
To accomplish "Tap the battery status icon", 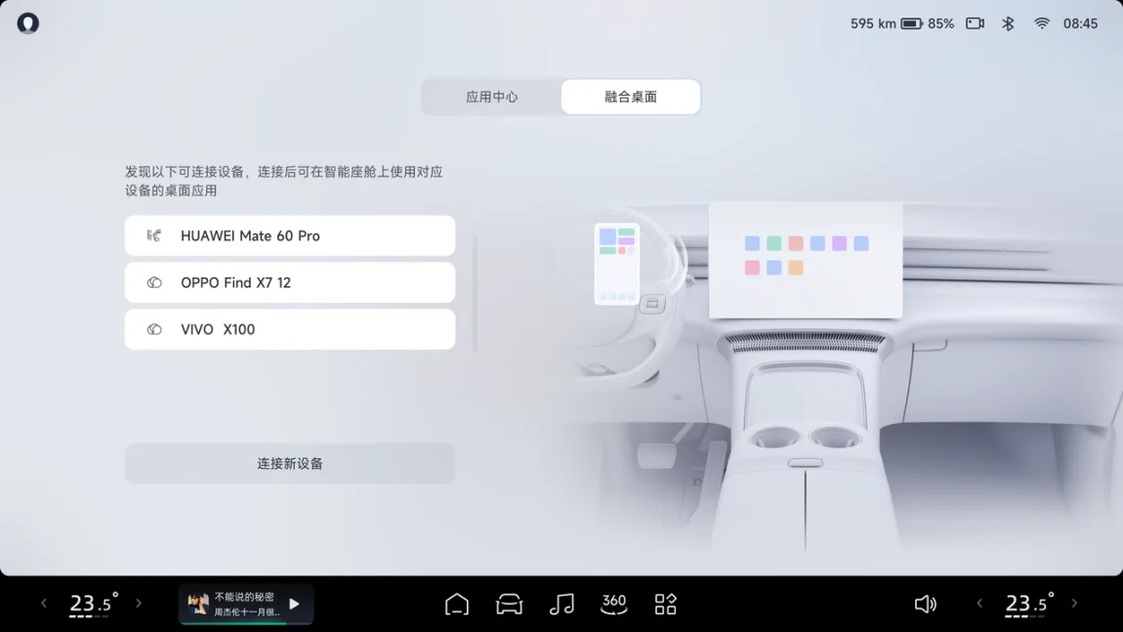I will (911, 23).
